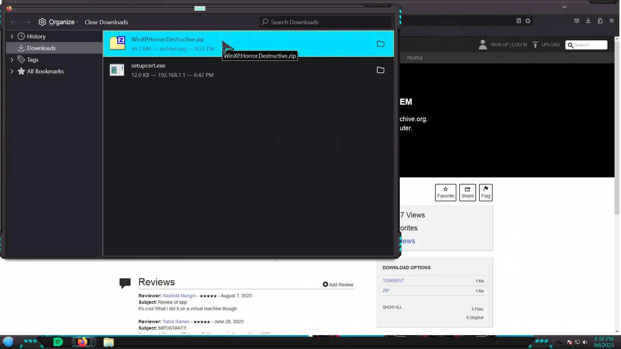The image size is (621, 349).
Task: Click Clear Downloads
Action: point(106,22)
